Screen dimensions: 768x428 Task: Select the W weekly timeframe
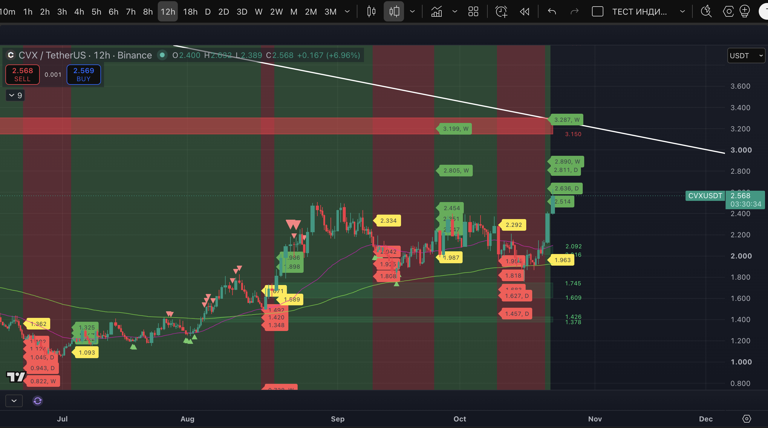point(259,12)
